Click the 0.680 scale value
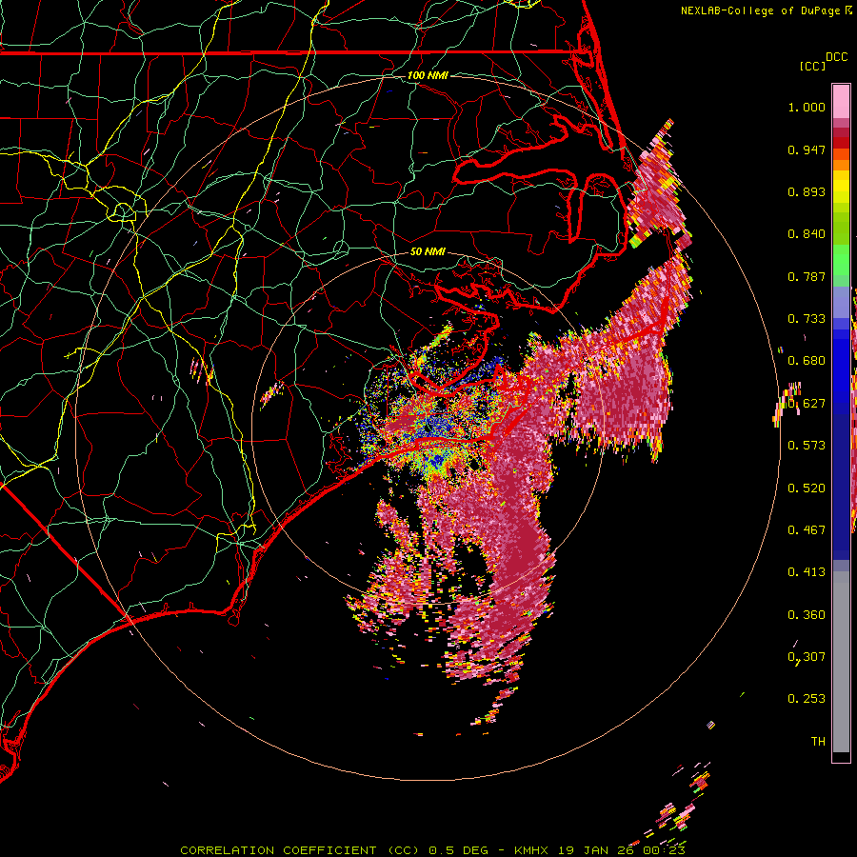 click(x=807, y=361)
